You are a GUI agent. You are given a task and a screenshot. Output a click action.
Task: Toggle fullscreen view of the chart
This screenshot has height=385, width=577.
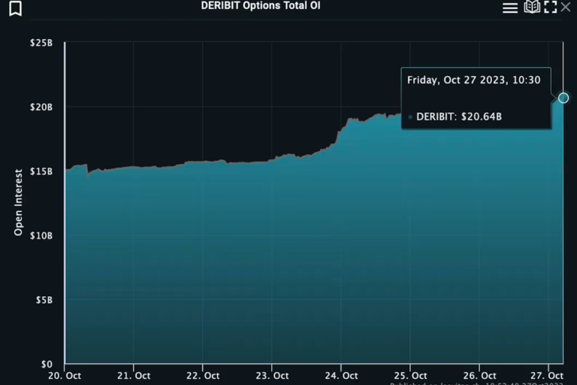pos(551,7)
